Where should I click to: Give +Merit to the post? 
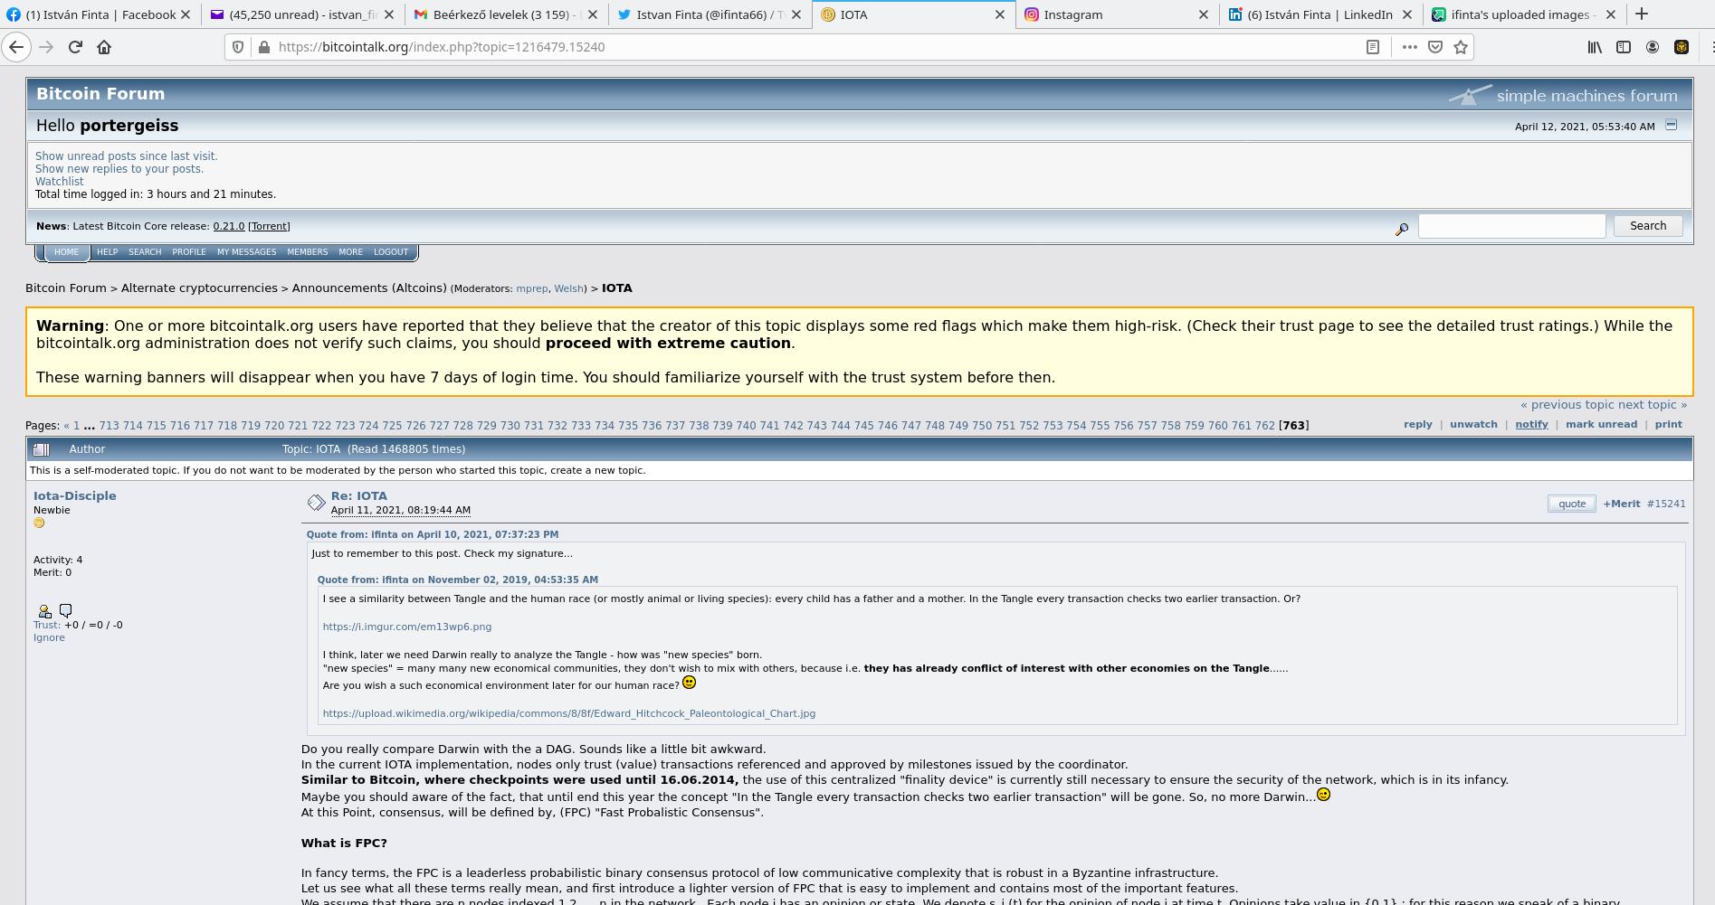[1622, 504]
